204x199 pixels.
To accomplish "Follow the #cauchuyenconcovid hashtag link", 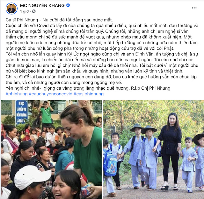I will 50,94.
